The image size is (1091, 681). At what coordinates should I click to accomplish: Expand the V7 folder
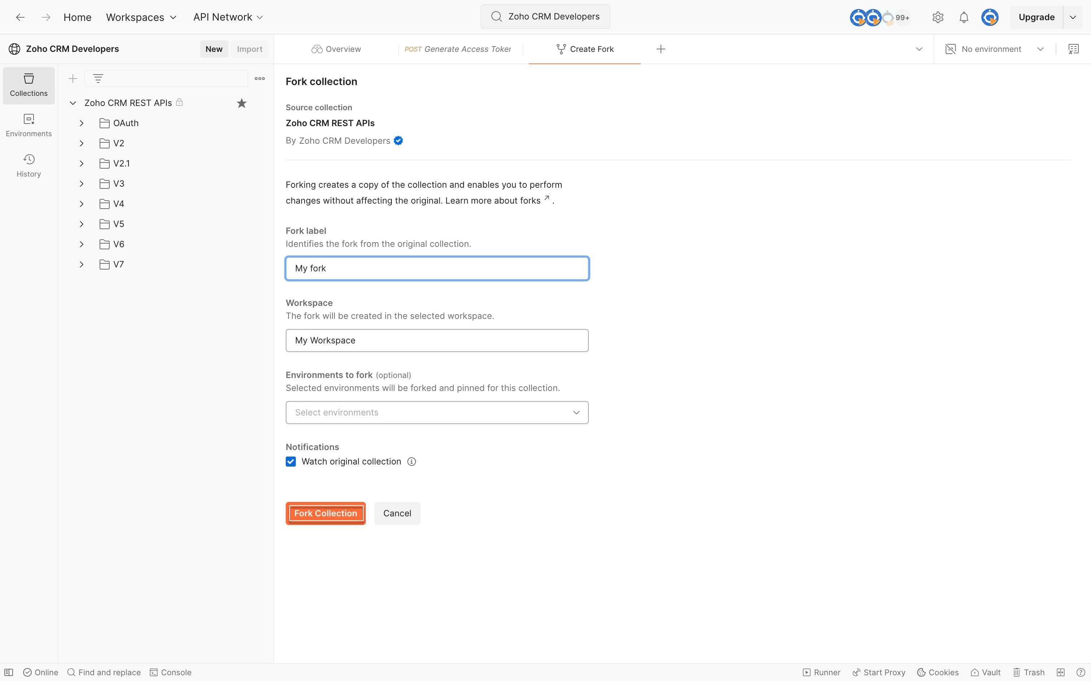[81, 264]
